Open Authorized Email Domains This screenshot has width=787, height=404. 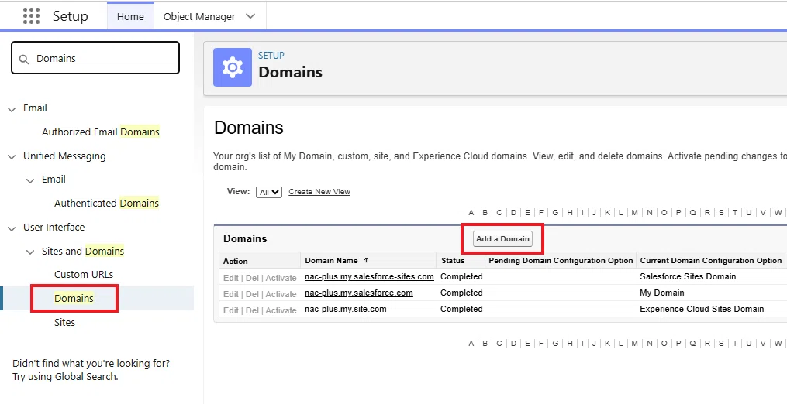(x=100, y=132)
